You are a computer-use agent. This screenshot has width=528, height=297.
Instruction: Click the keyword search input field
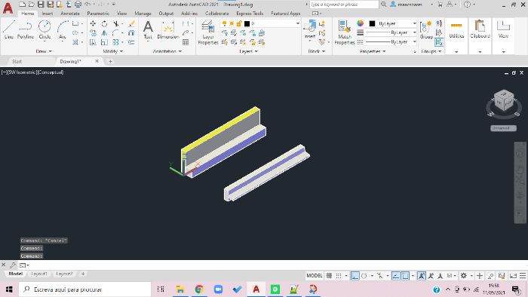[344, 5]
